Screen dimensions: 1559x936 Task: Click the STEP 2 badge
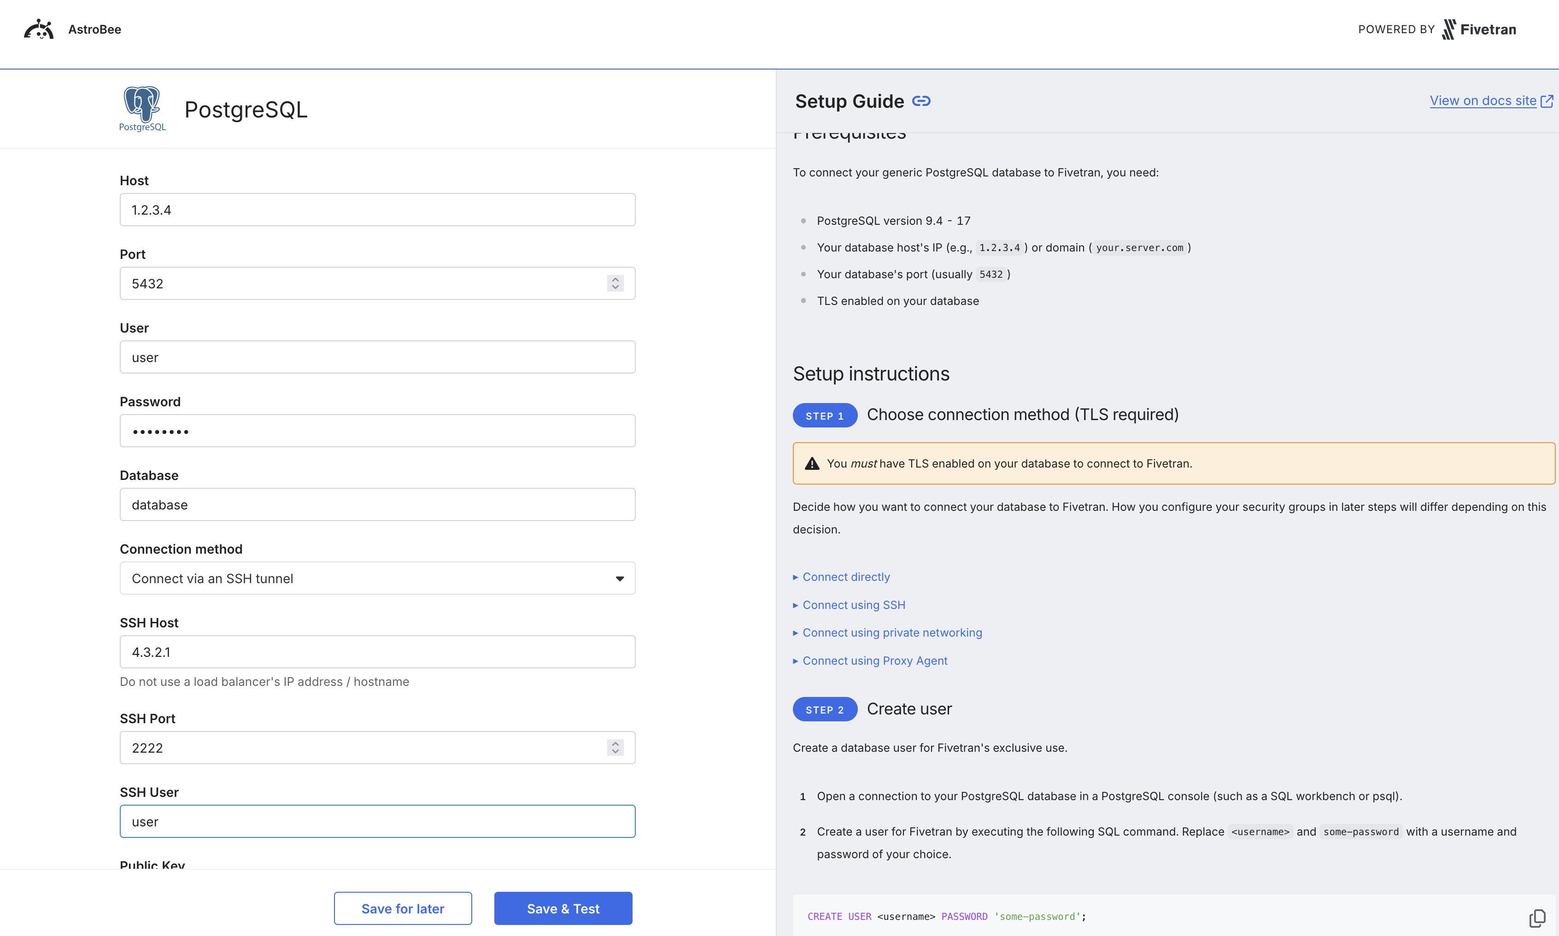[824, 709]
